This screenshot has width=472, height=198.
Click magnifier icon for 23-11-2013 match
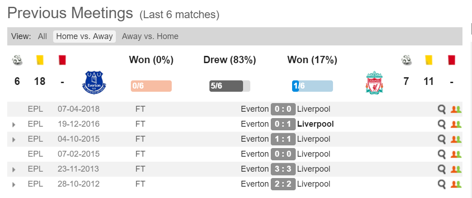442,169
